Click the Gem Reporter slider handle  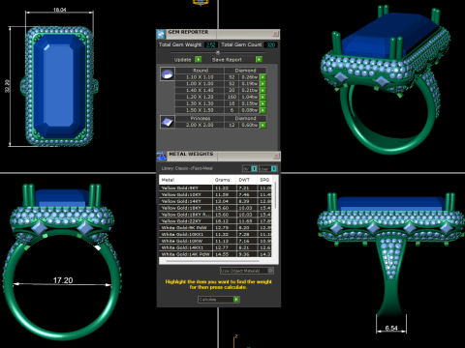218,52
